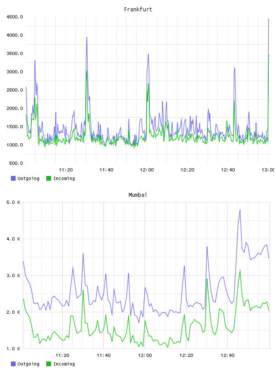Click the 12:00 time label on Frankfurt chart
The height and width of the screenshot is (371, 276).
pos(147,170)
